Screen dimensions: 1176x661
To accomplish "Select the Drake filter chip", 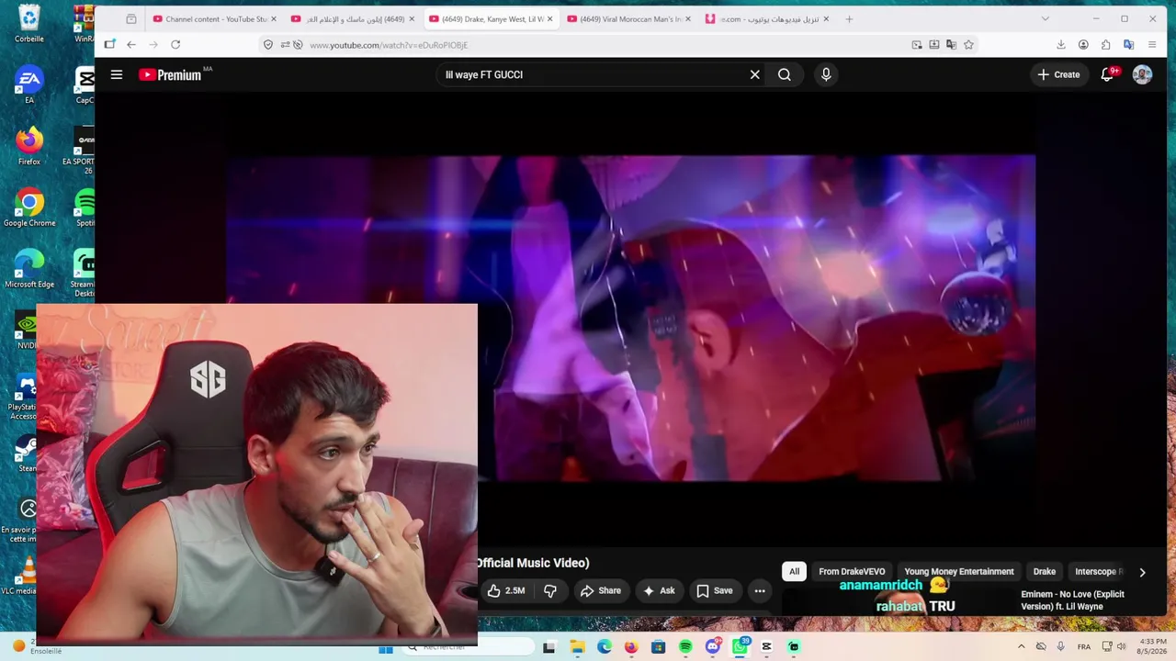I will point(1045,571).
